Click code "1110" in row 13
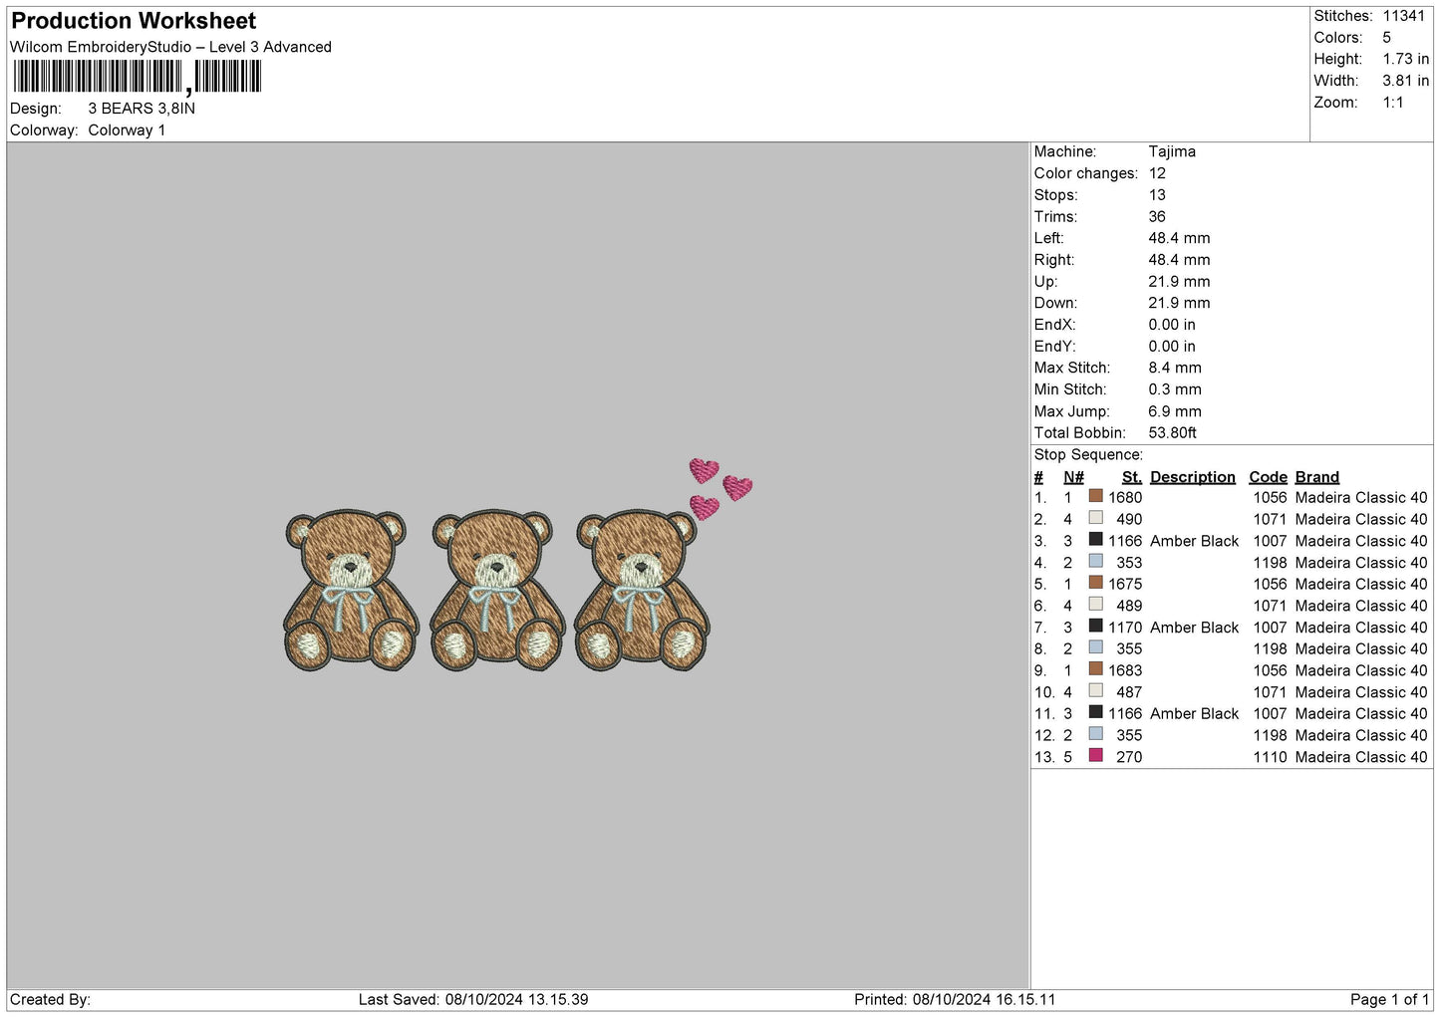 click(1271, 757)
